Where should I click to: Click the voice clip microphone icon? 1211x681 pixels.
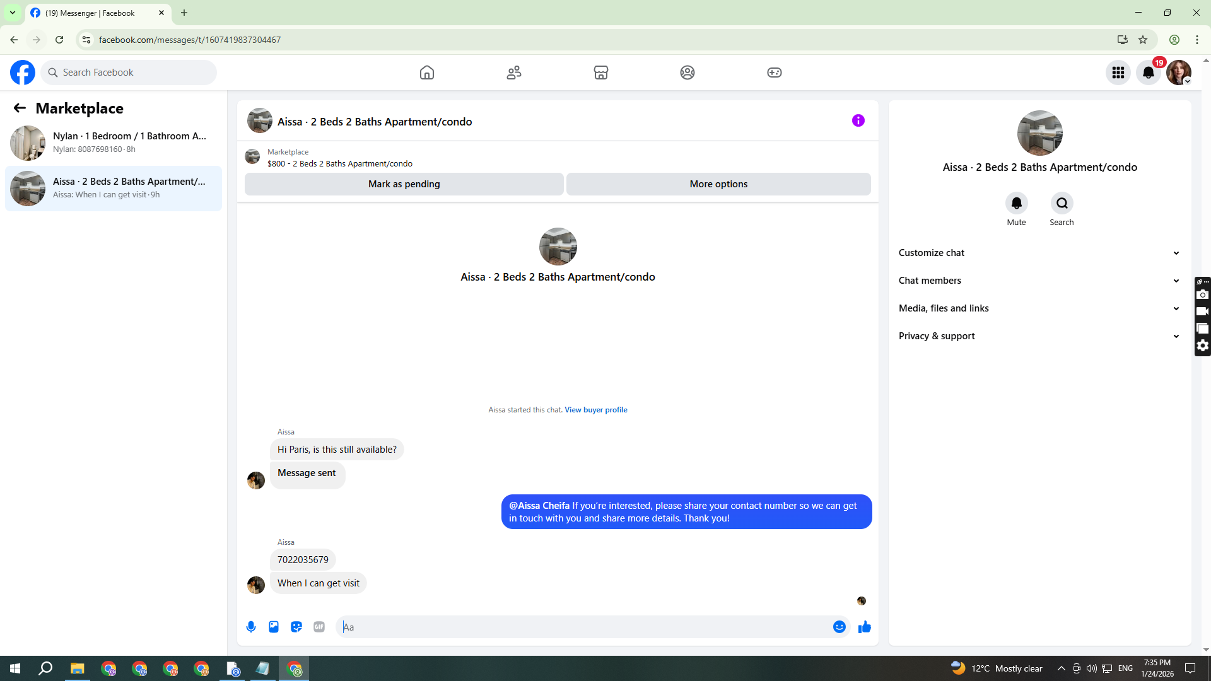(251, 627)
